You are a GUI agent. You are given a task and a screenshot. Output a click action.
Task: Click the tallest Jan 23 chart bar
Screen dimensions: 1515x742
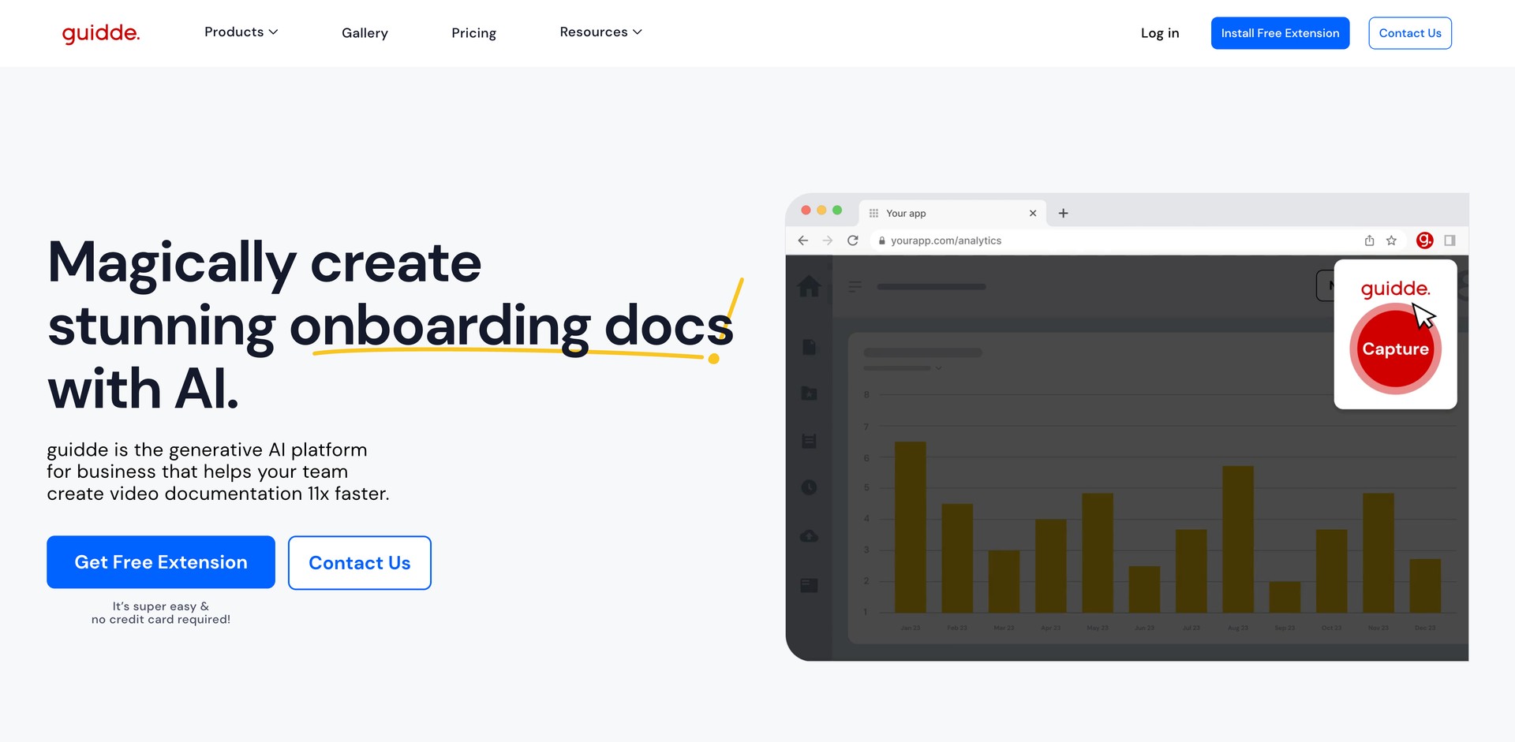click(x=910, y=527)
